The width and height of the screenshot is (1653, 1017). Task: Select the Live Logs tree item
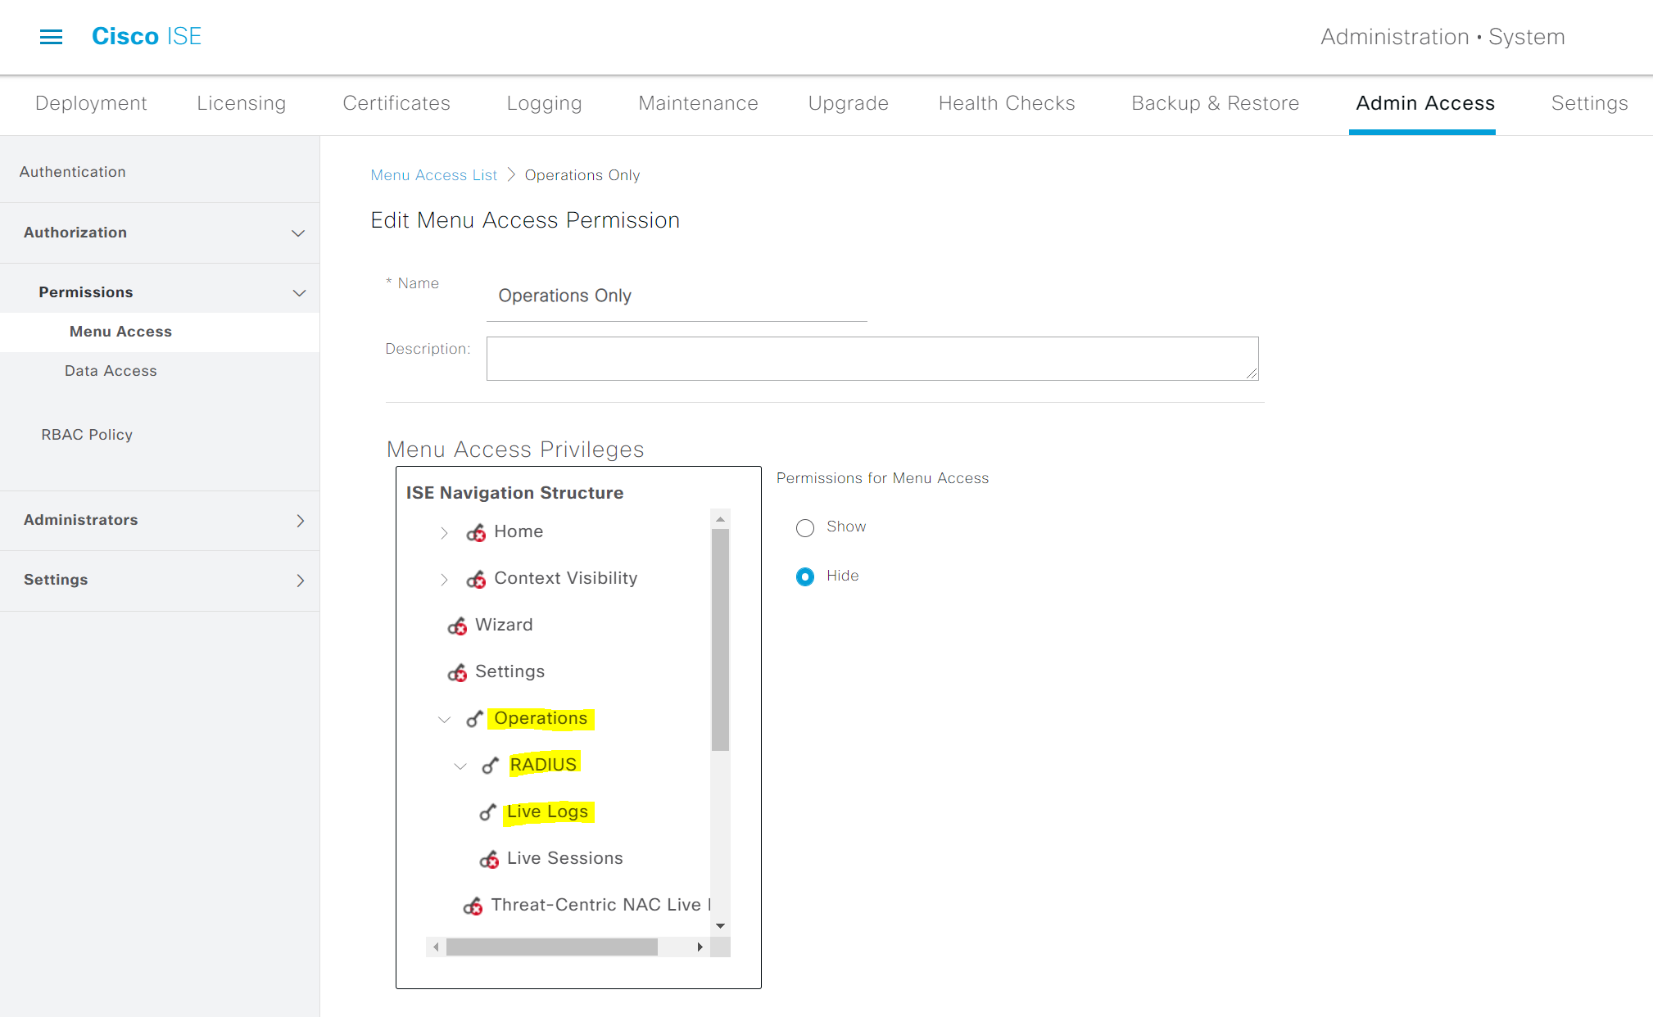point(547,812)
